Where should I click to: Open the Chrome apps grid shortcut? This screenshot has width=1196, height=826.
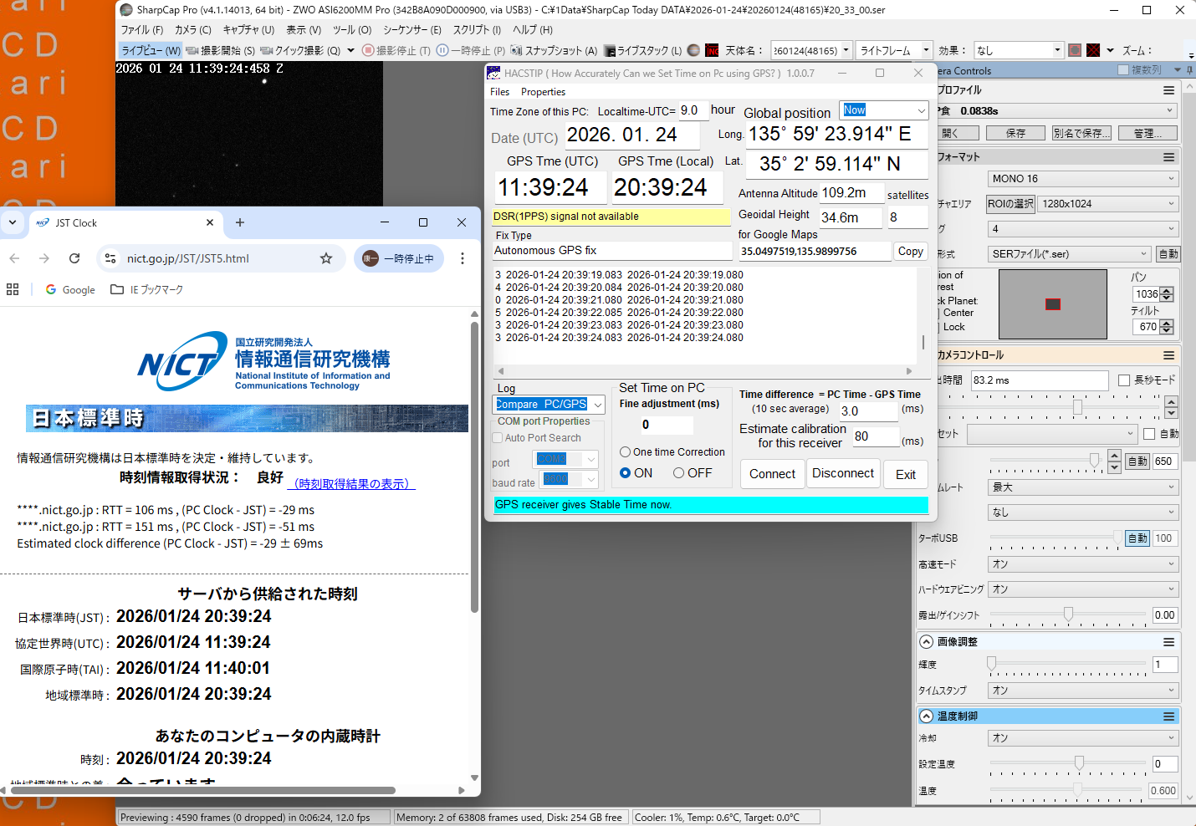pyautogui.click(x=13, y=289)
